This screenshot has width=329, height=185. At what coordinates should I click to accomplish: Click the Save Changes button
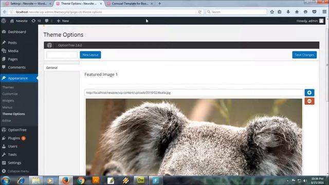click(304, 55)
